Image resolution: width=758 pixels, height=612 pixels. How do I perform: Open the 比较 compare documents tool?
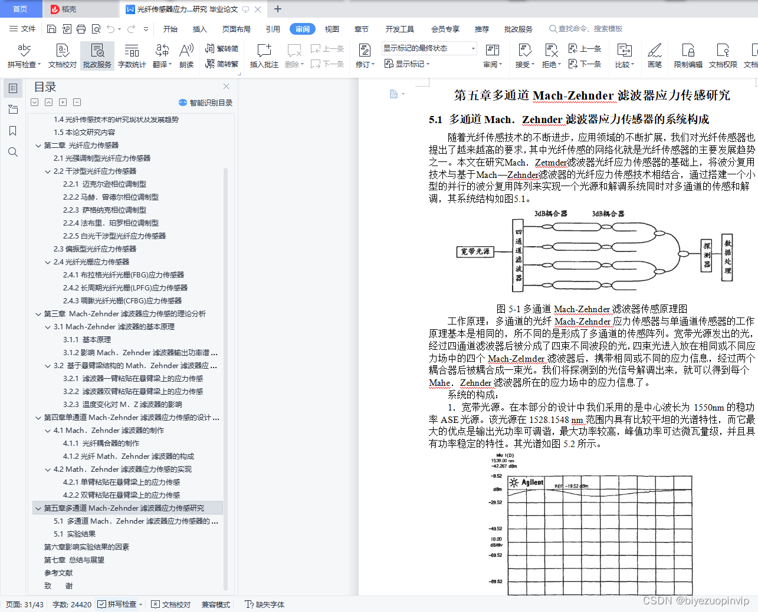624,56
